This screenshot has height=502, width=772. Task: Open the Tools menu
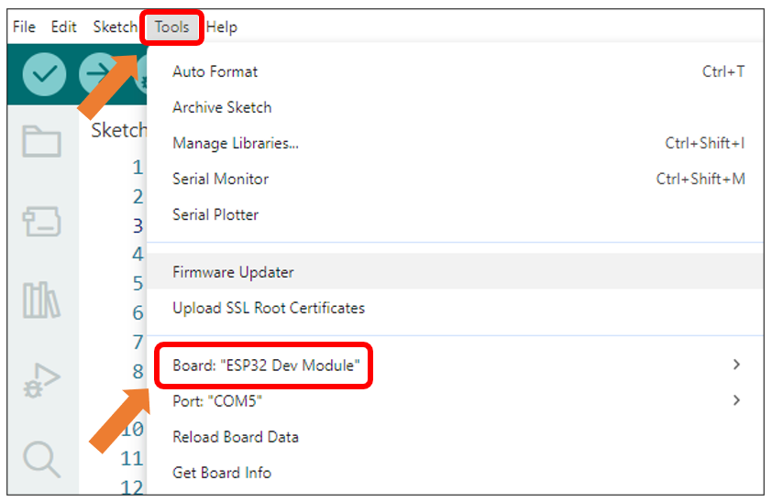click(171, 27)
